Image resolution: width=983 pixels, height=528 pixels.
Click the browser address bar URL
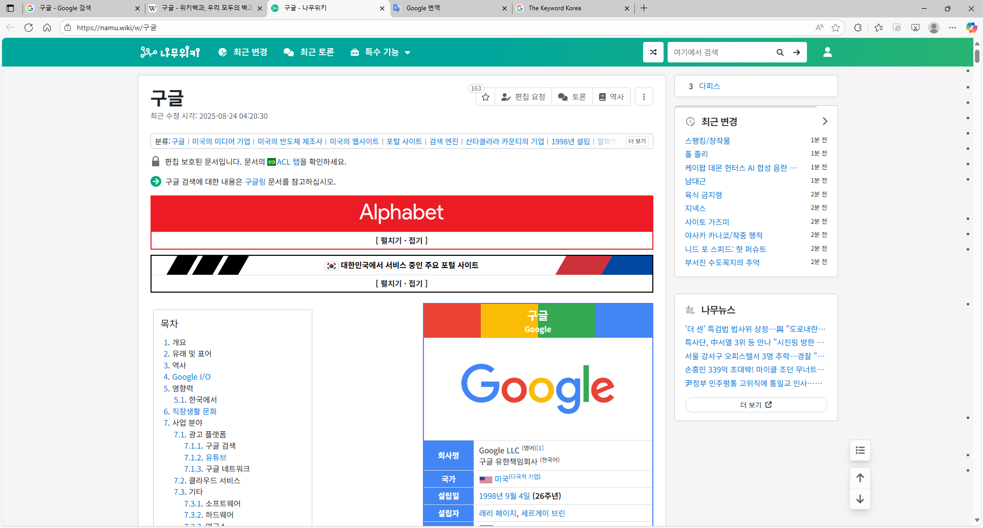pos(117,28)
